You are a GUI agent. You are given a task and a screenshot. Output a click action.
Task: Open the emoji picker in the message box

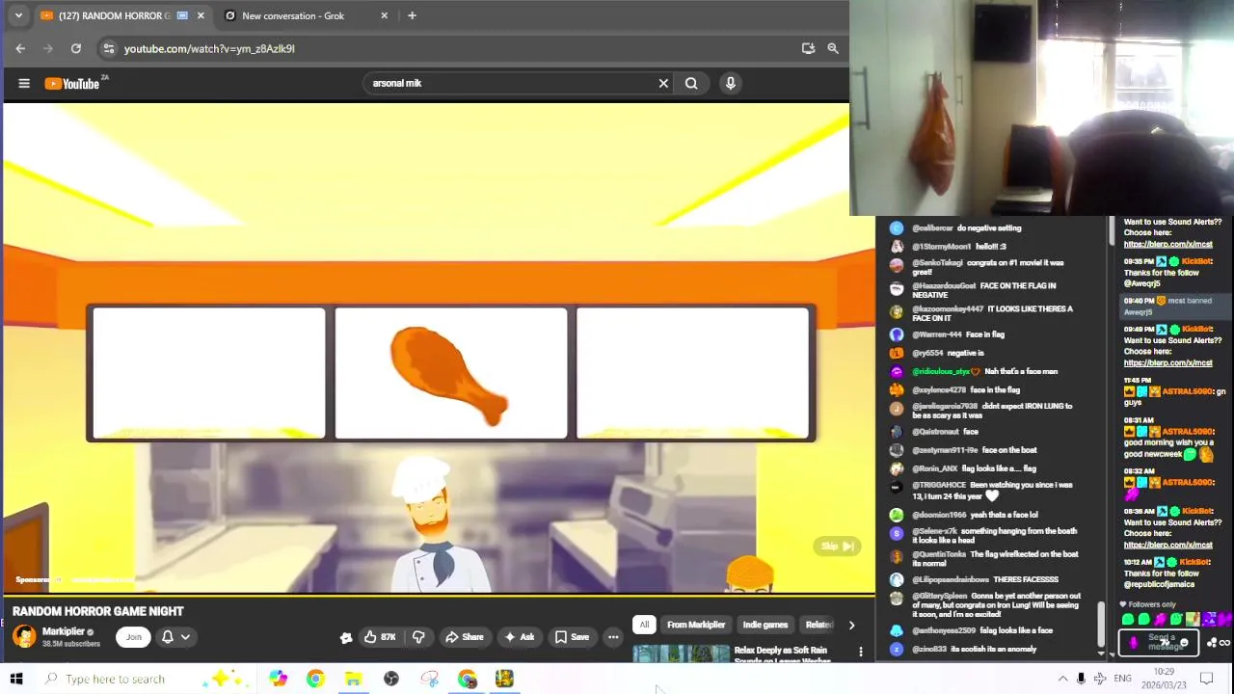click(x=1184, y=643)
